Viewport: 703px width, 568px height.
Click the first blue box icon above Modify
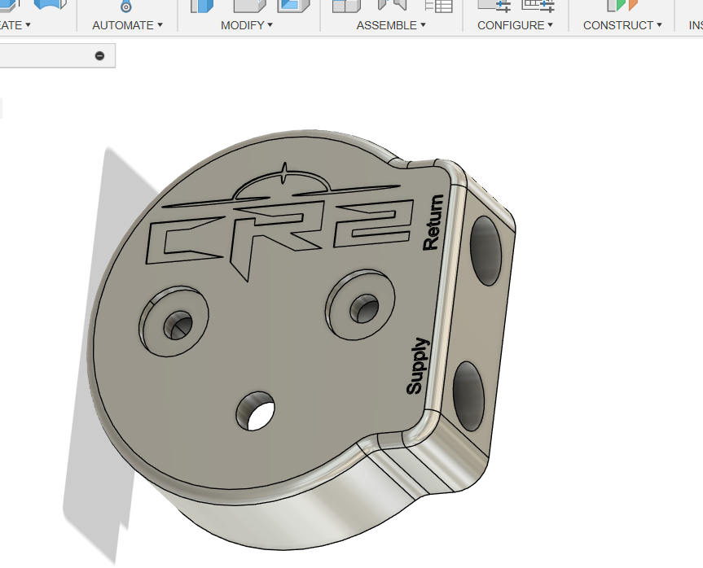click(x=201, y=6)
